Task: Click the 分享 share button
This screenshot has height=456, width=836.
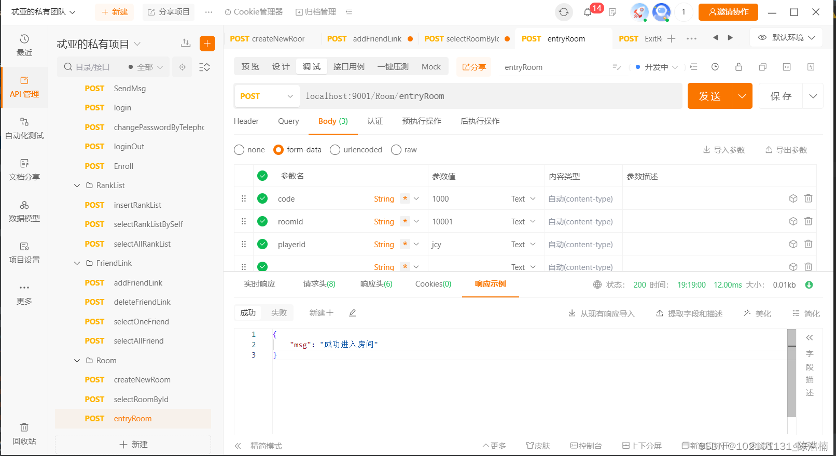Action: (x=474, y=67)
